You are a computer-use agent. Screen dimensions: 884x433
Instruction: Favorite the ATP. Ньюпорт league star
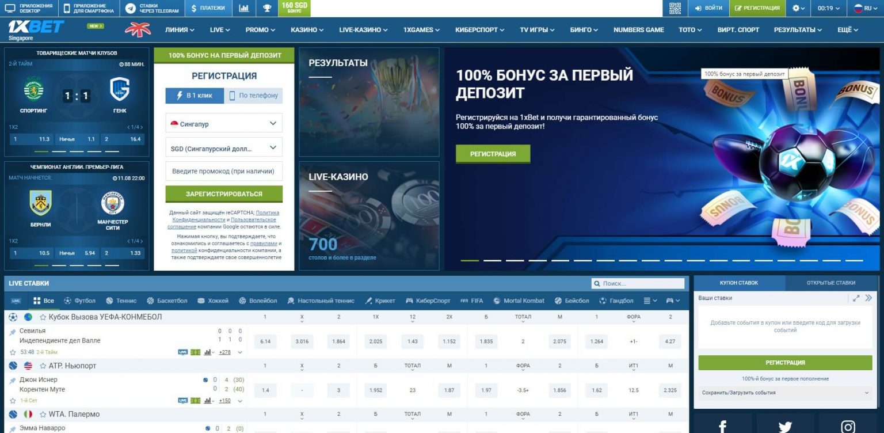pyautogui.click(x=43, y=366)
